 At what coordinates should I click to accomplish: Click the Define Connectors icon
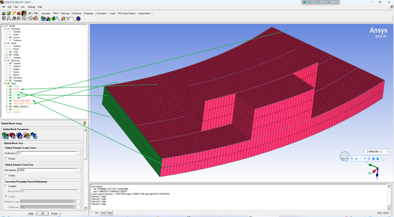[68, 19]
